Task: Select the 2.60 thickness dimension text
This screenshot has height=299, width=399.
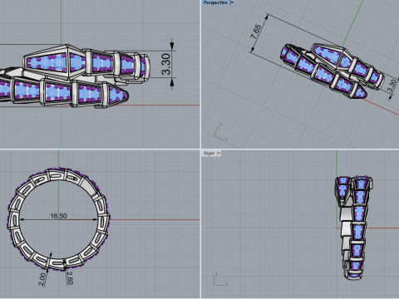Action: (70, 278)
